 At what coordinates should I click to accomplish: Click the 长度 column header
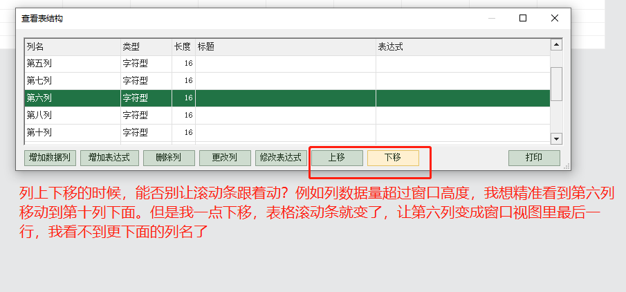click(183, 47)
